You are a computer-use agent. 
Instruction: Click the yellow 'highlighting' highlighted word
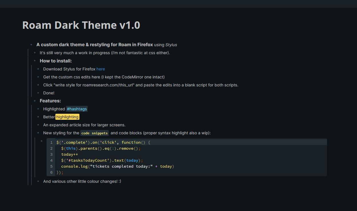(67, 117)
